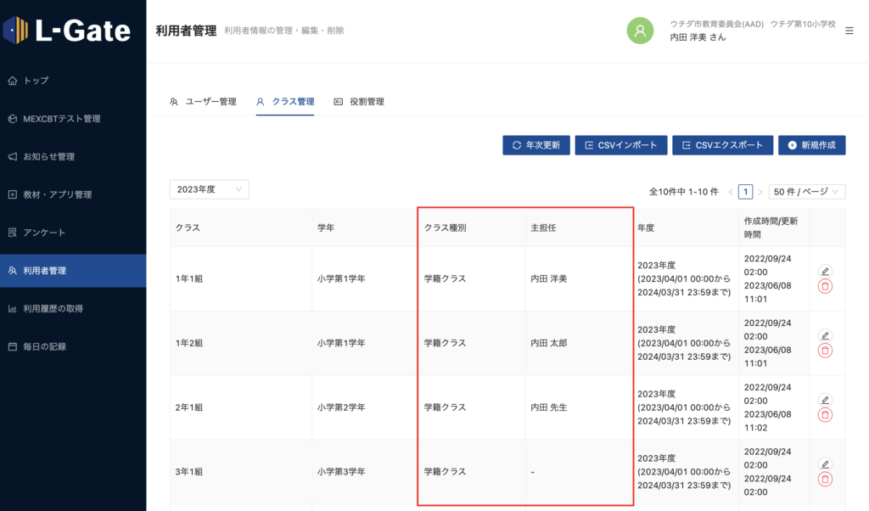Click the L-Gate logo

click(68, 31)
